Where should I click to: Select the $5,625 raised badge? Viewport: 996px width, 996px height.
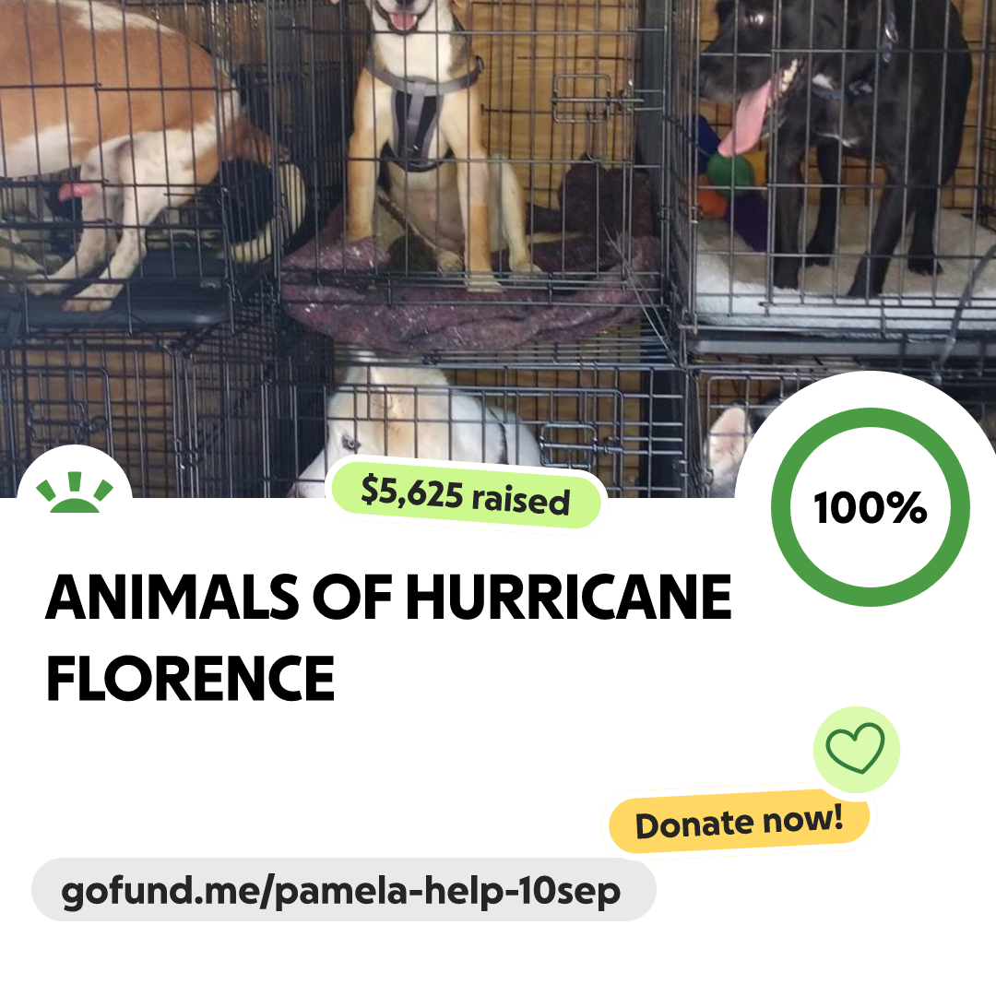(x=466, y=495)
